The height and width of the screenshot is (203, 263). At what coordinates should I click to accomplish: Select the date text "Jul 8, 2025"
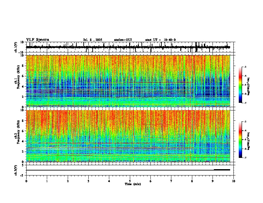point(93,40)
